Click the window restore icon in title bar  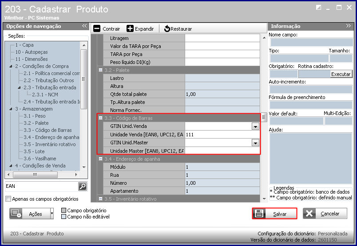coord(318,7)
